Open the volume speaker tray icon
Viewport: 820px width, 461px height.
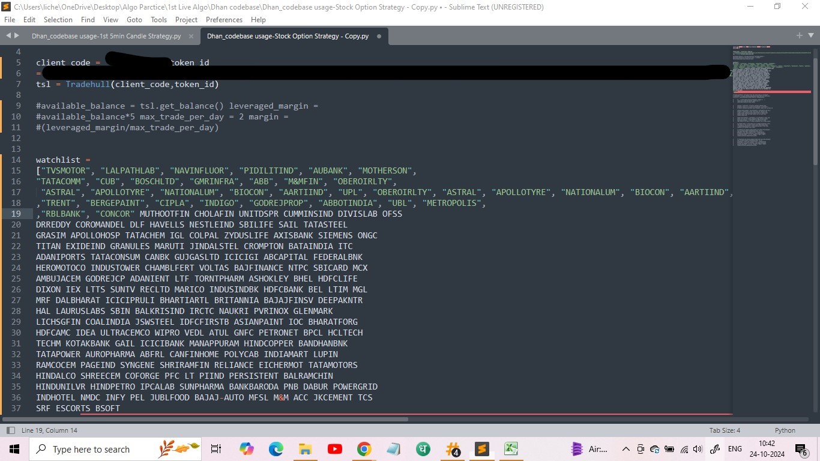click(697, 449)
